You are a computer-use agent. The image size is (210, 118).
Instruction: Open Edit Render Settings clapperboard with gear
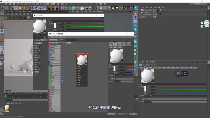[x=58, y=8]
